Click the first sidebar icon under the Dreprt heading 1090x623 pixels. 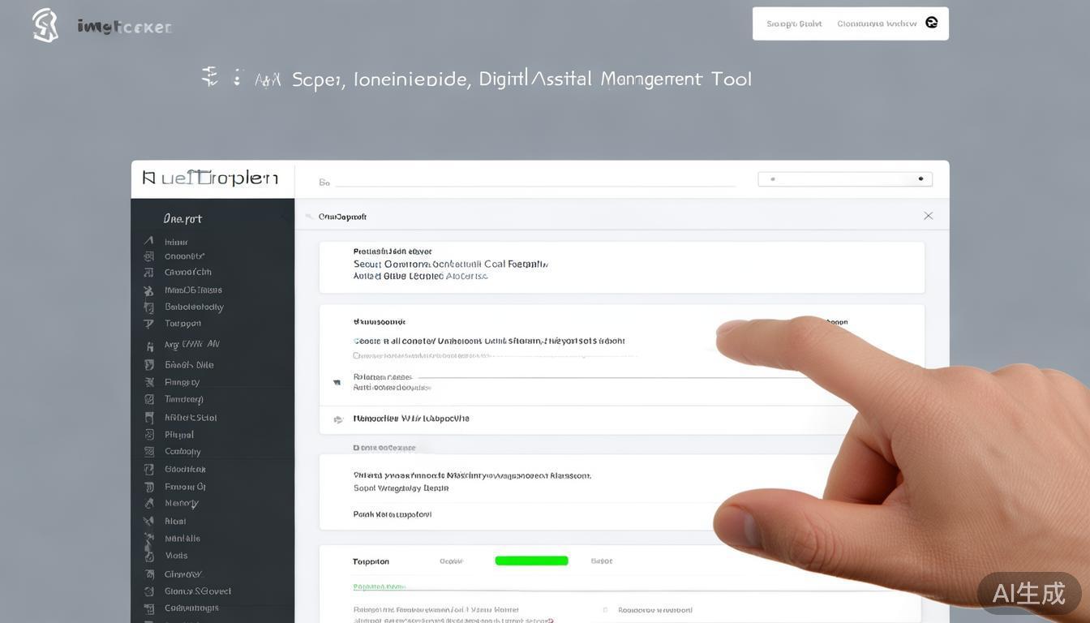coord(148,241)
